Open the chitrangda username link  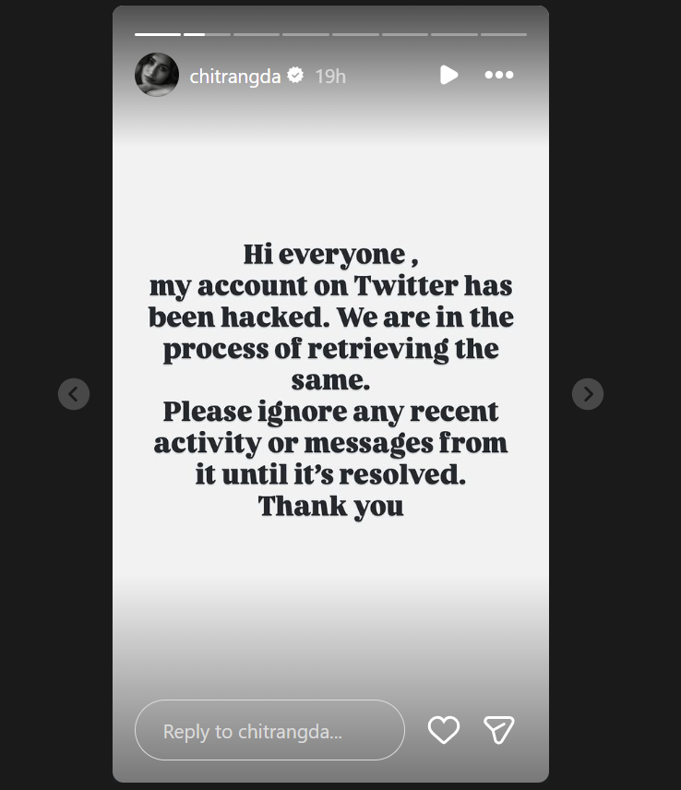tap(234, 76)
